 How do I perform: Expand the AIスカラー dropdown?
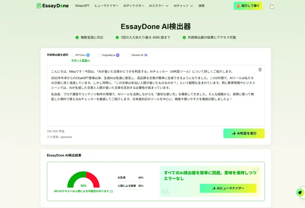(158, 6)
